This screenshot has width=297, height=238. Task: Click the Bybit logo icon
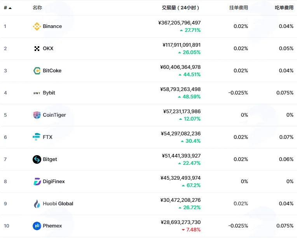pyautogui.click(x=37, y=93)
